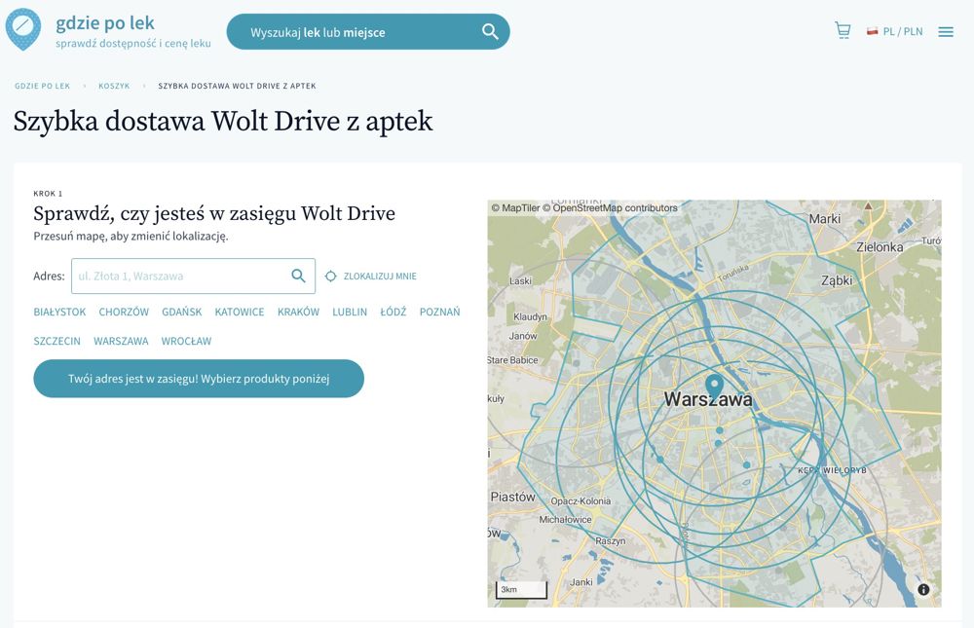Click the gdzie po lek site title
Viewport: 974px width, 628px height.
tap(105, 23)
